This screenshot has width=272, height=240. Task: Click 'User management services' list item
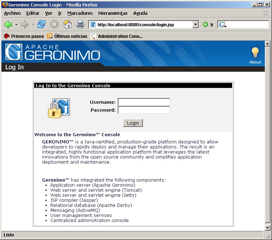click(81, 215)
